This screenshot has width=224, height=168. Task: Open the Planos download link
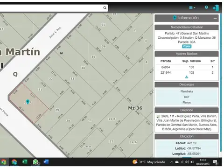click(x=187, y=103)
